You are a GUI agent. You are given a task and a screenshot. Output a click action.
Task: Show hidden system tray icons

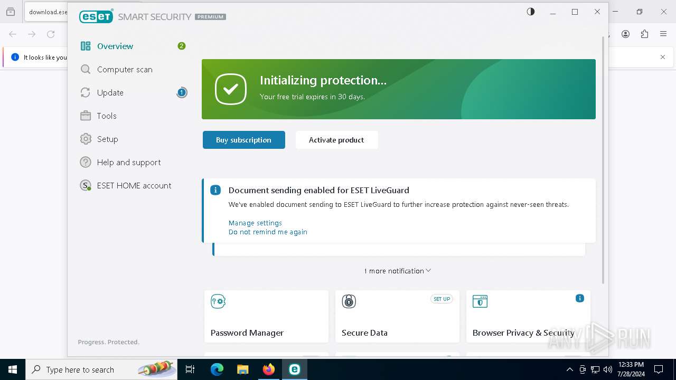coord(569,369)
